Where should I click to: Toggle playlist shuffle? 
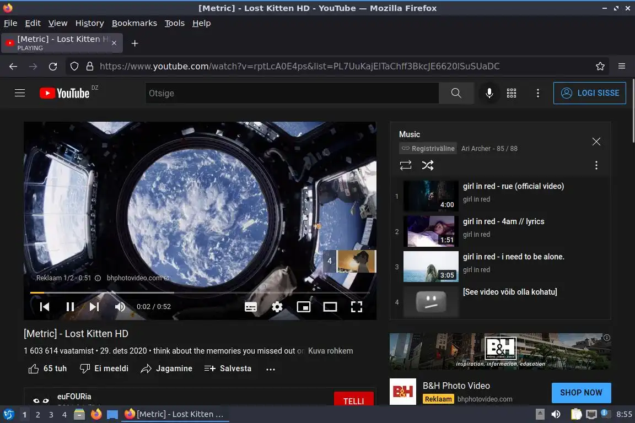pyautogui.click(x=428, y=165)
